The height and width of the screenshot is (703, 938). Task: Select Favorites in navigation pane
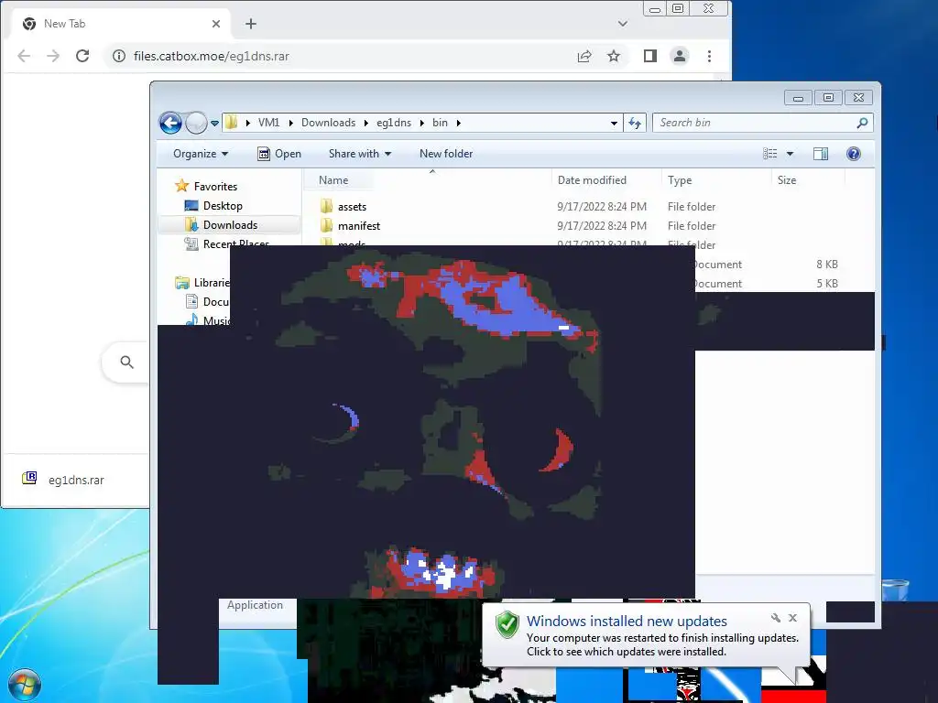pos(206,187)
